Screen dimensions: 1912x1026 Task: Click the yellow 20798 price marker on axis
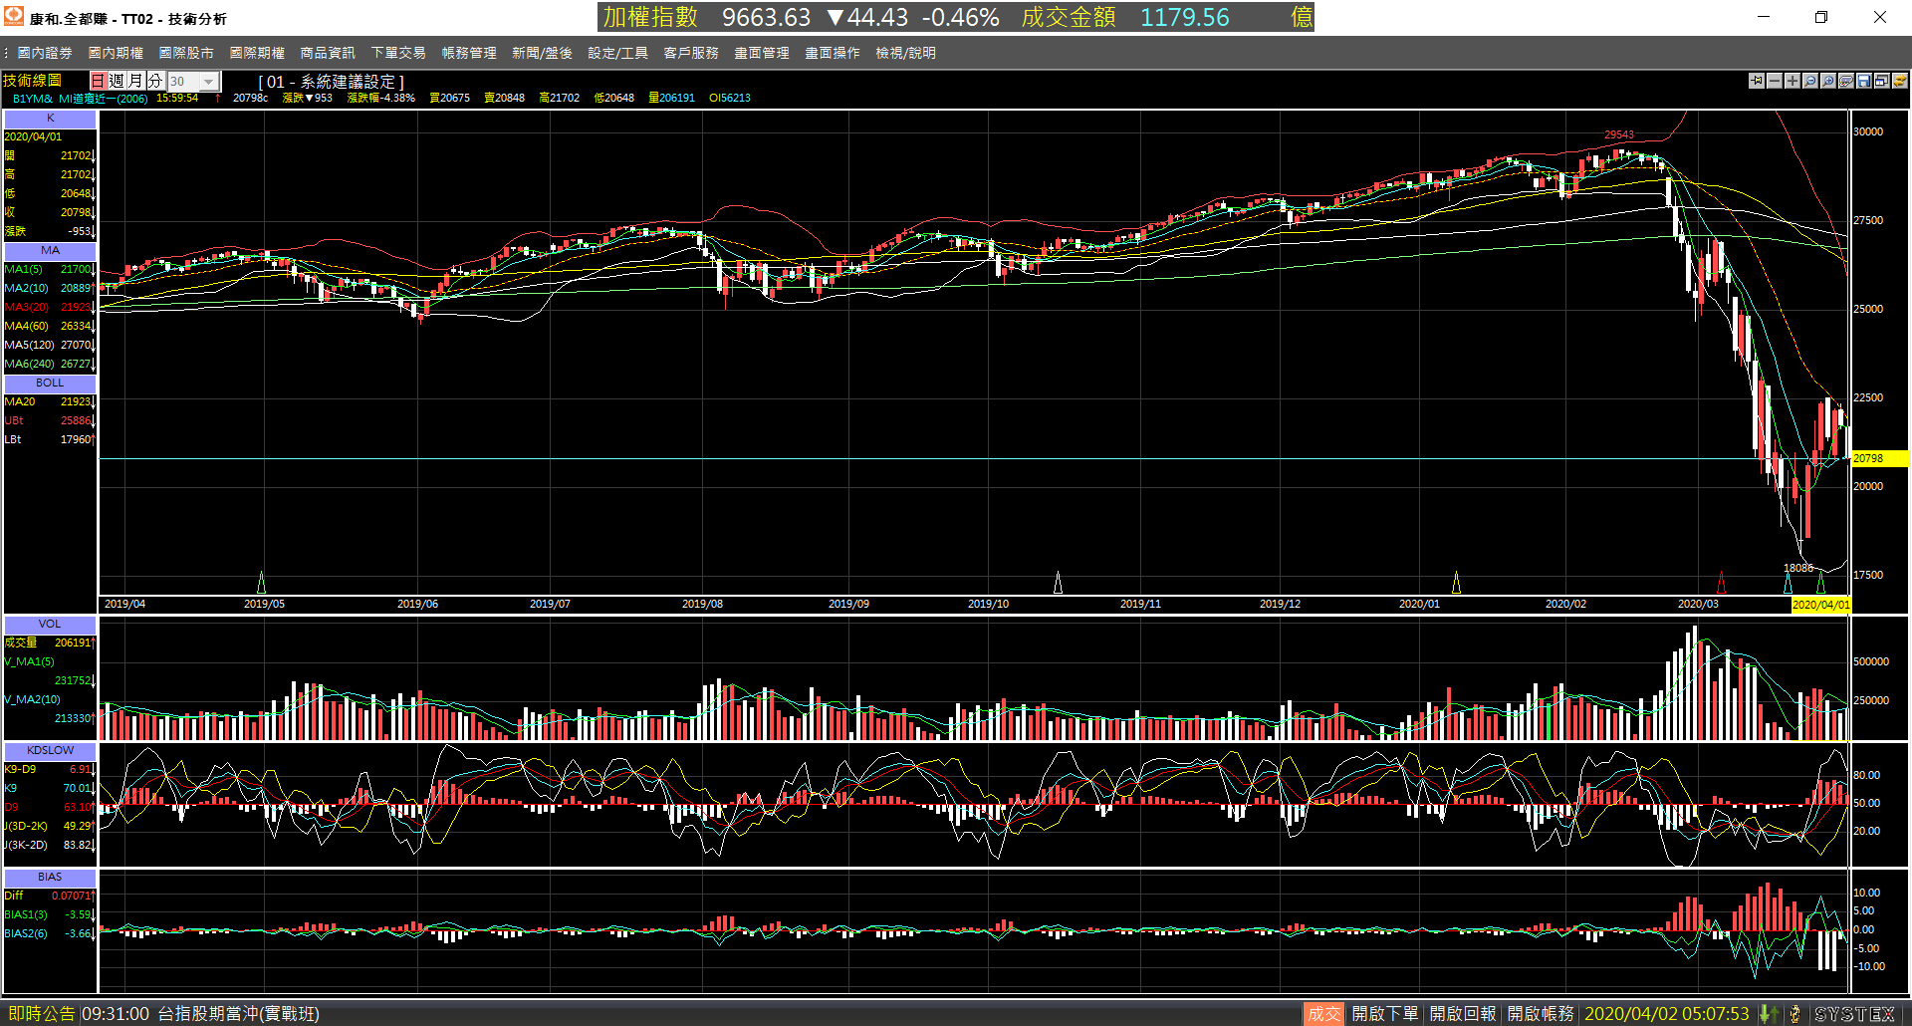(1878, 458)
